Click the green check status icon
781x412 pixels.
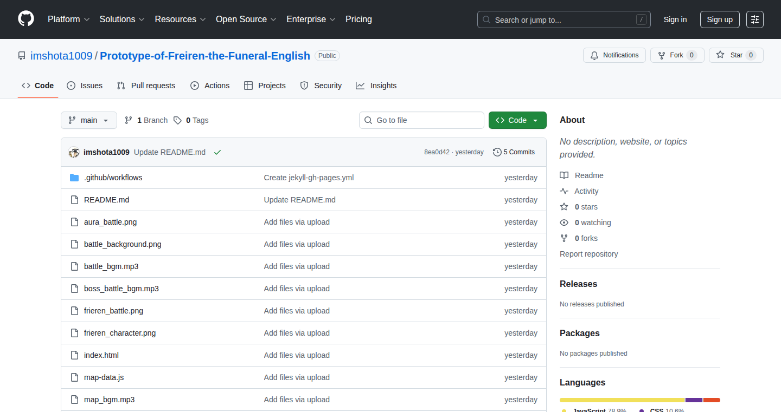217,152
